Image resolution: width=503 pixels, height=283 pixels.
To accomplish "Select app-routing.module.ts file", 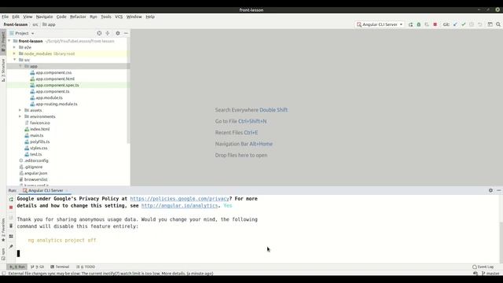I will point(57,104).
